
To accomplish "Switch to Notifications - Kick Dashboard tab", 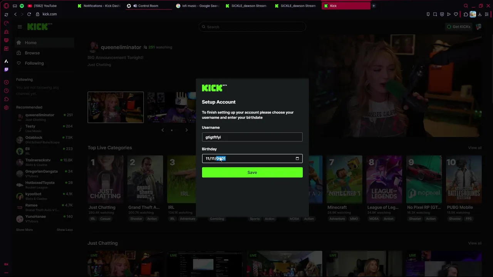I will pos(99,6).
